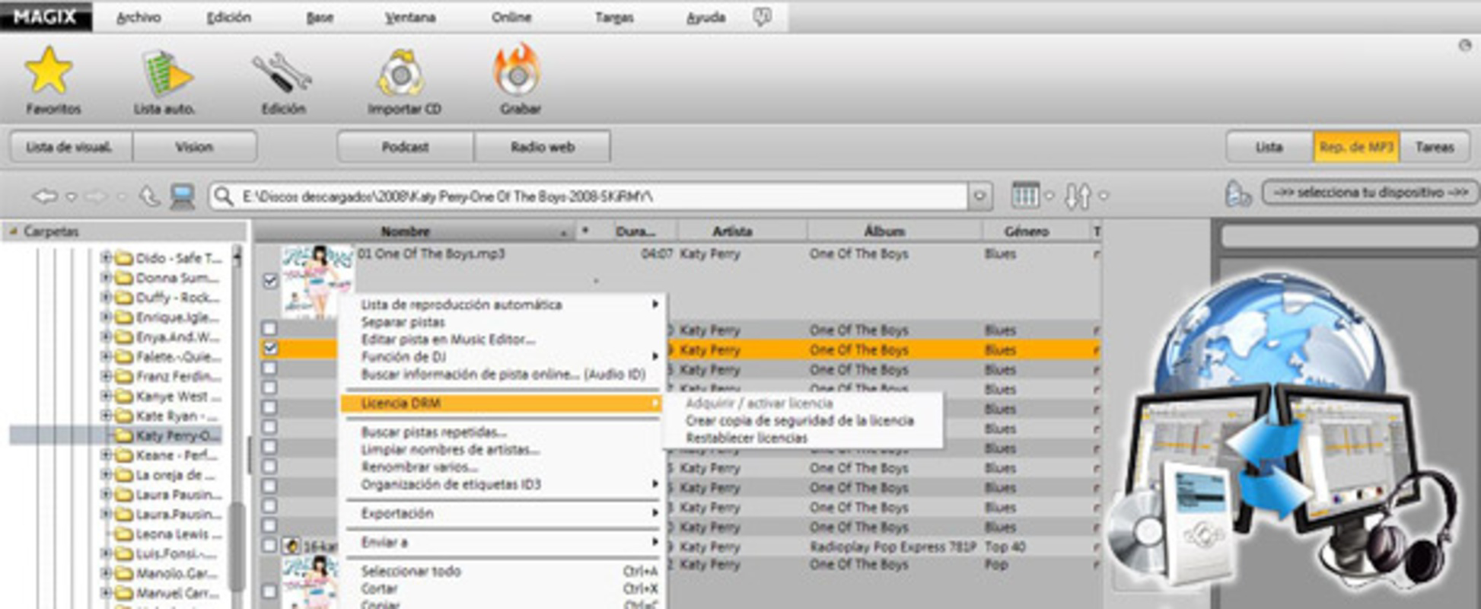
Task: Collapse the Carpetas panel header
Action: pos(13,231)
